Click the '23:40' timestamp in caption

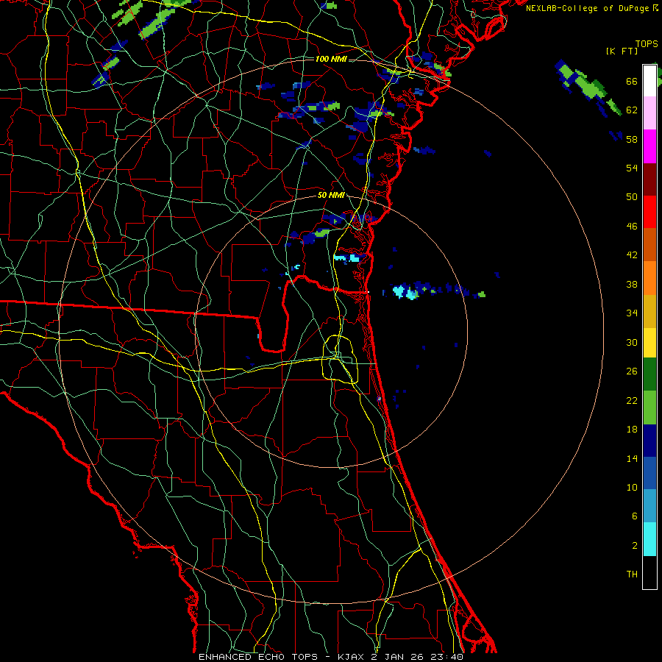[447, 657]
